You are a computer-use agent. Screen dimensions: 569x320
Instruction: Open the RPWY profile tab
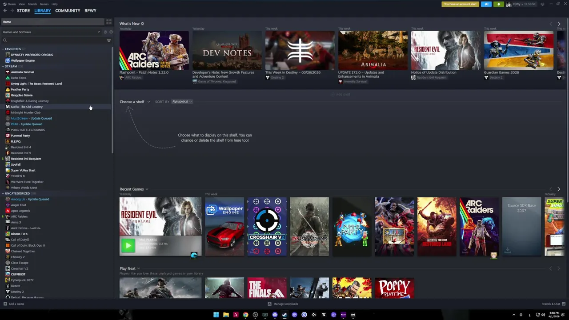pos(90,11)
